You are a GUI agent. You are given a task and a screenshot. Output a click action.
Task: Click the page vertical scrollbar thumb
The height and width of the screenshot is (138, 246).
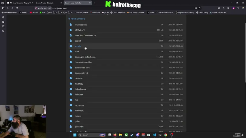245,52
